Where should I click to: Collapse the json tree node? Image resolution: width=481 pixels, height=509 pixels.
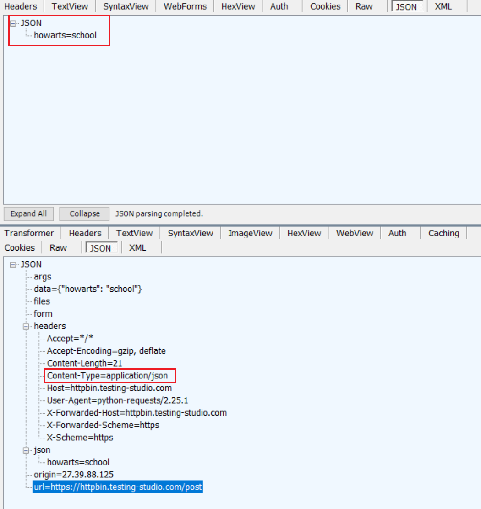[x=26, y=450]
